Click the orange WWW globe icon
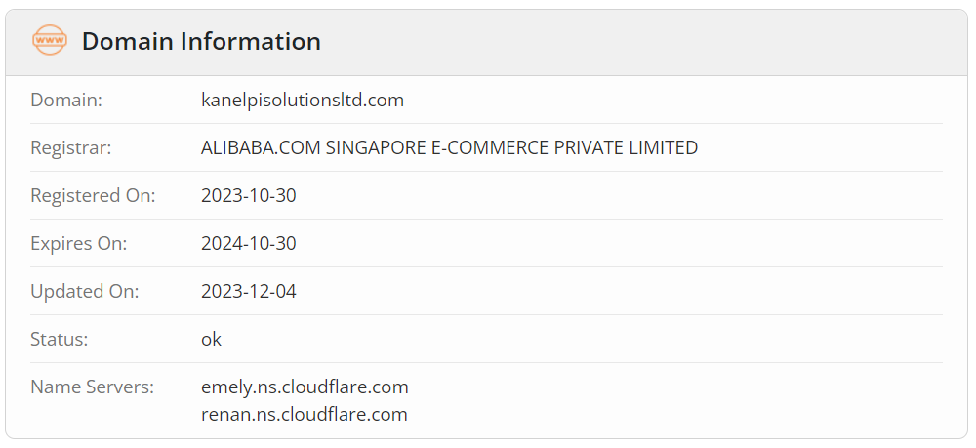Viewport: 976px width, 448px height. coord(49,40)
